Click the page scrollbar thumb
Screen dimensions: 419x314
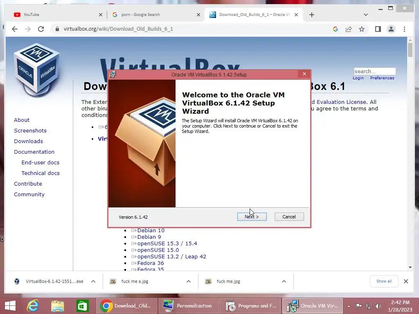click(410, 50)
